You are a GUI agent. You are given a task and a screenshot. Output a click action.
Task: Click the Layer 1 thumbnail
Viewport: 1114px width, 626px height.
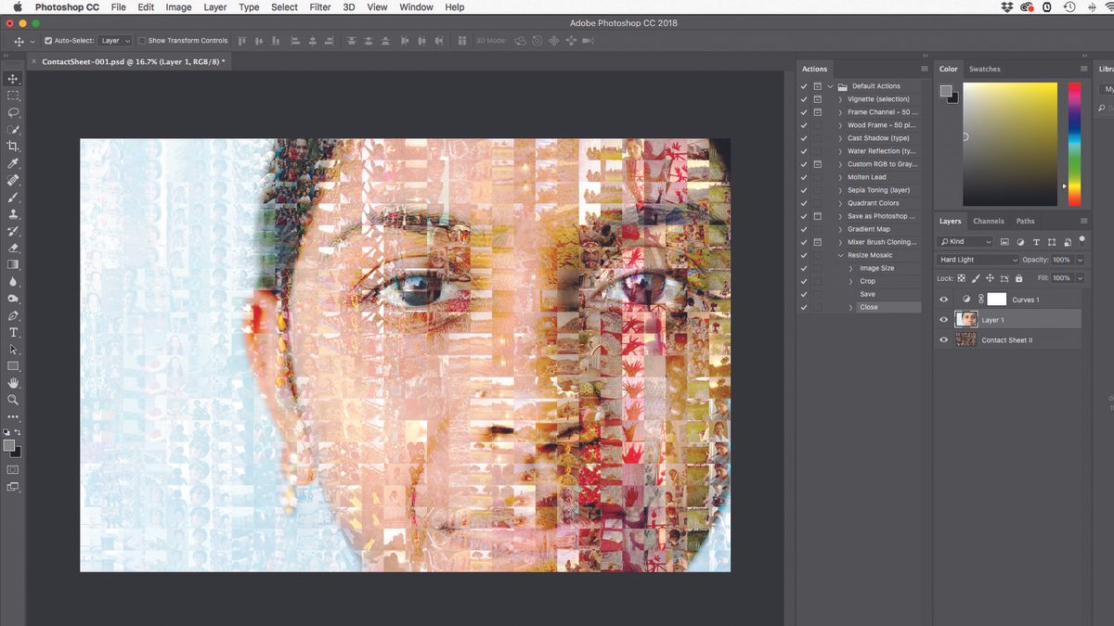click(966, 319)
